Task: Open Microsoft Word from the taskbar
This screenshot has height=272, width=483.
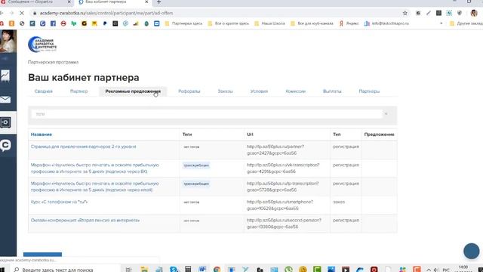Action: click(x=202, y=269)
